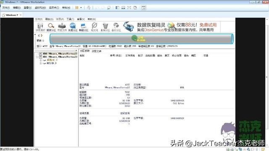
Task: Expand the 系统 (C:) partition tree node
Action: click(x=41, y=60)
